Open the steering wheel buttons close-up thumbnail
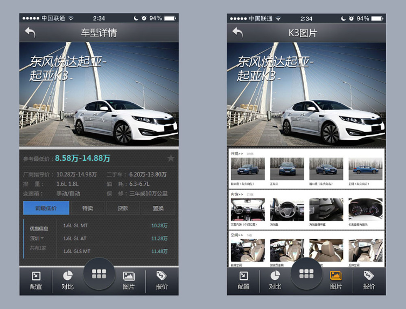The image size is (406, 309). (326, 210)
